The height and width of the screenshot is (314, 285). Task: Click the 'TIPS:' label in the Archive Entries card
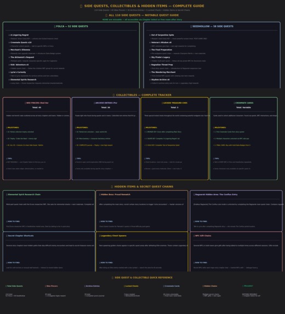coord(79,158)
